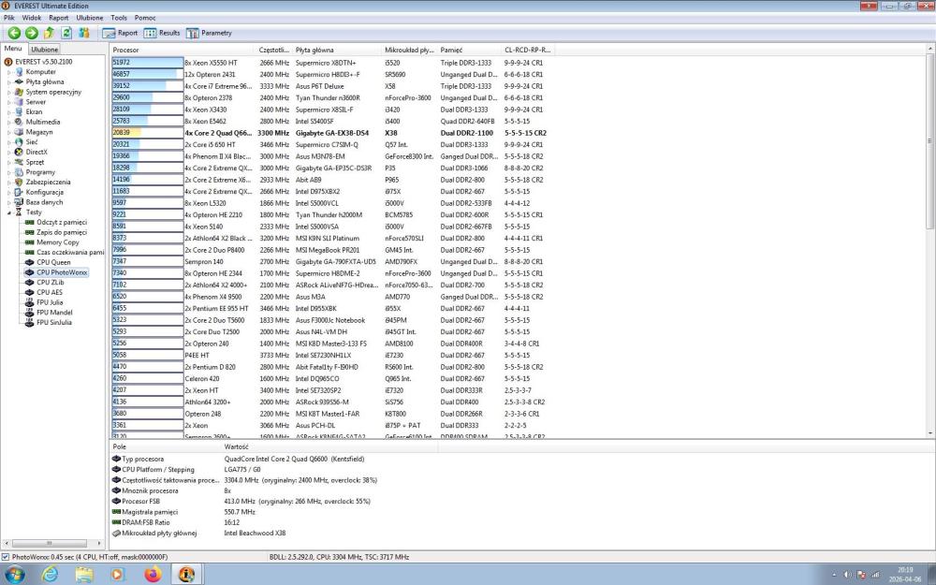Click the Up level arrow toolbar icon
Viewport: 936px width, 585px height.
(49, 33)
